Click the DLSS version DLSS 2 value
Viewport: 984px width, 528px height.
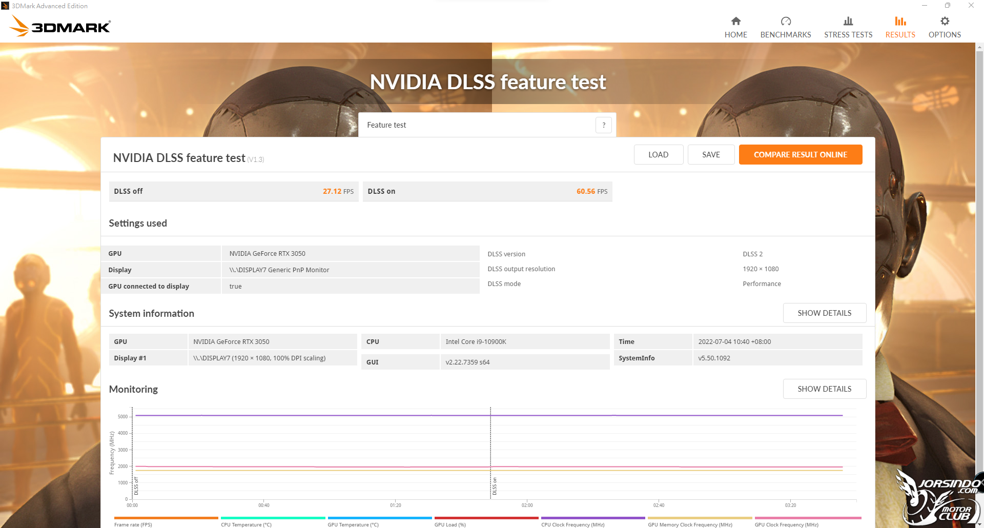[753, 254]
